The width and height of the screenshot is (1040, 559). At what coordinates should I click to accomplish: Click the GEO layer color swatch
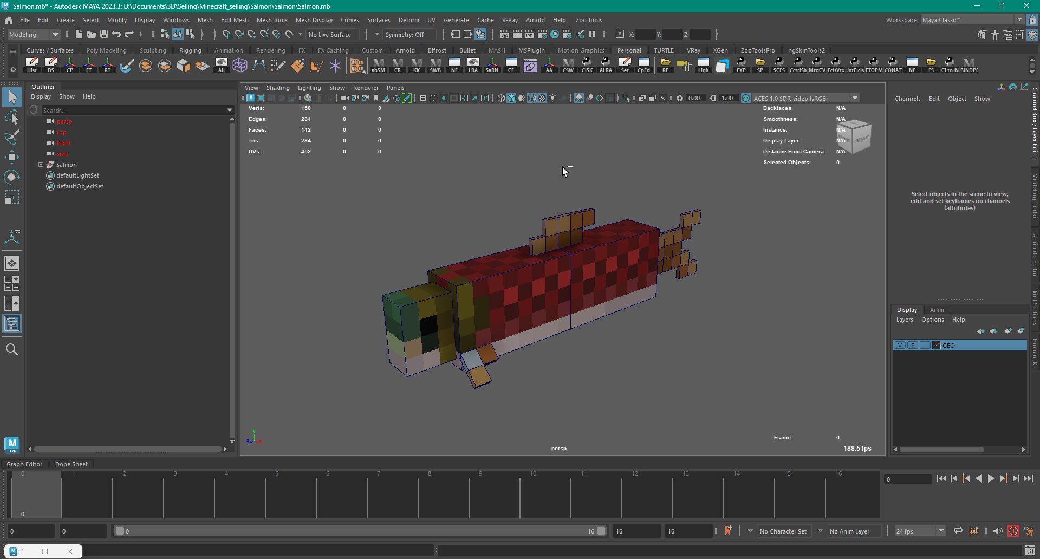tap(937, 346)
